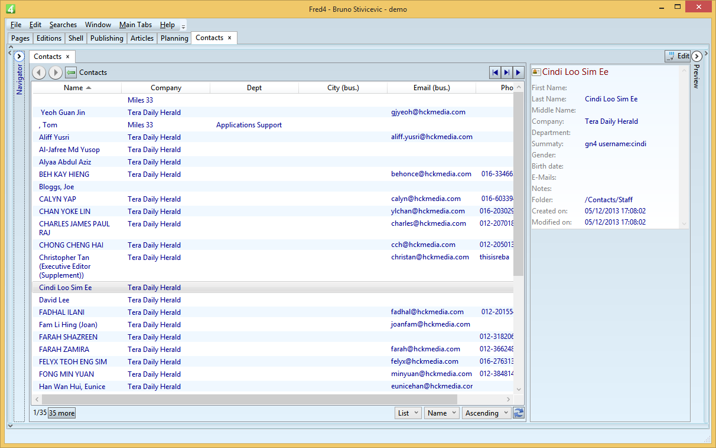This screenshot has width=716, height=448.
Task: Select the FADHAL ILANI contact row
Action: click(273, 312)
